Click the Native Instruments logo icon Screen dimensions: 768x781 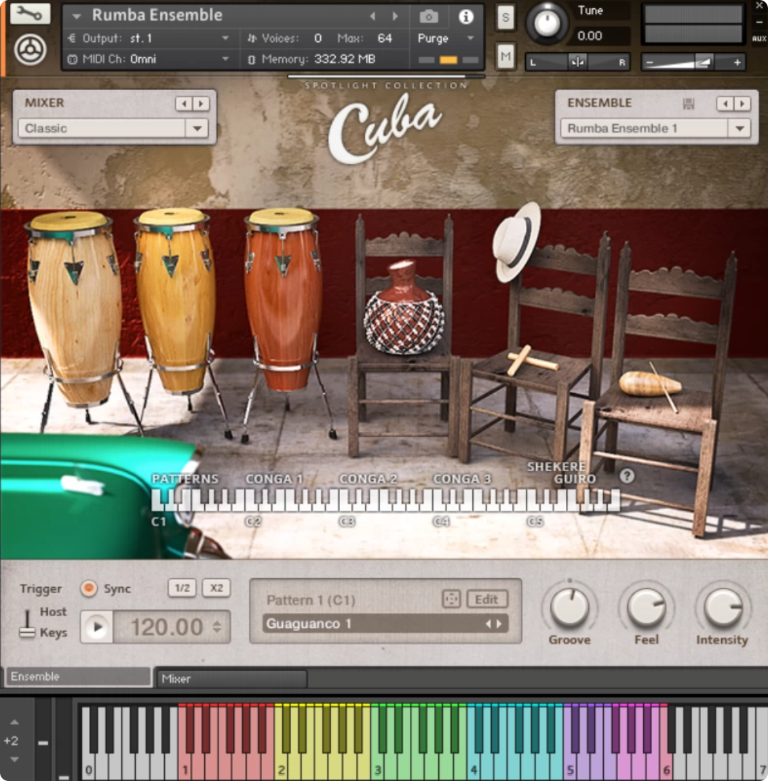coord(31,49)
